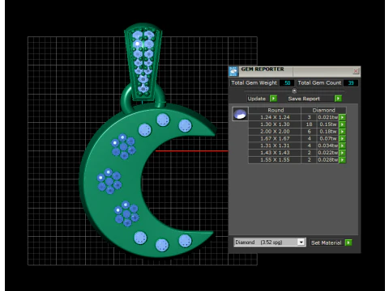Click green arrow for 1.67 X 1.67 row
The height and width of the screenshot is (291, 389).
click(x=342, y=138)
